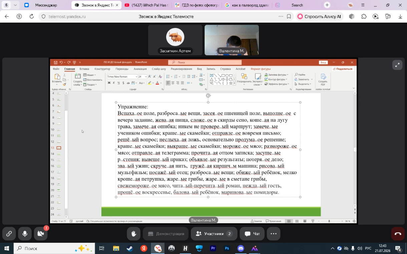Click the Засыпкин Артем participant tile
The height and width of the screenshot is (254, 407).
tap(175, 40)
